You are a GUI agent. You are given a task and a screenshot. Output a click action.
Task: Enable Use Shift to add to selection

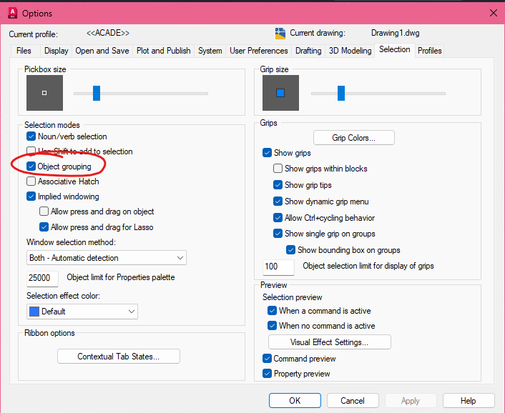31,151
